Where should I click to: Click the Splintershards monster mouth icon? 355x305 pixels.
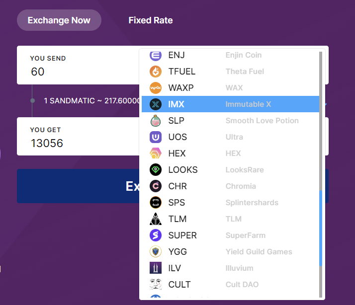click(x=156, y=203)
